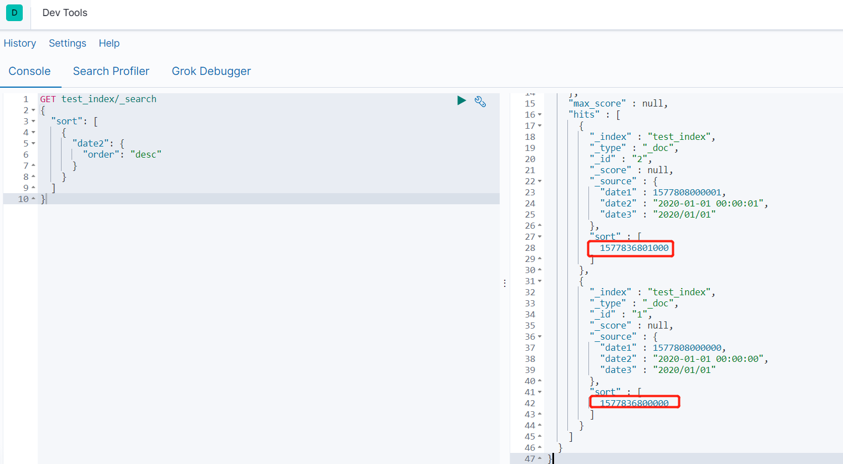Click the fold marker at output line 46

(540, 447)
